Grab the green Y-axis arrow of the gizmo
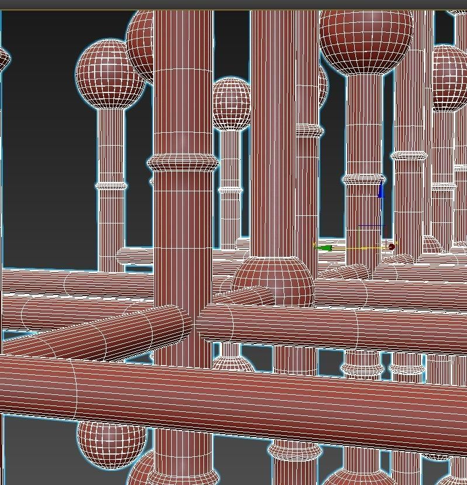The image size is (467, 485). 324,247
